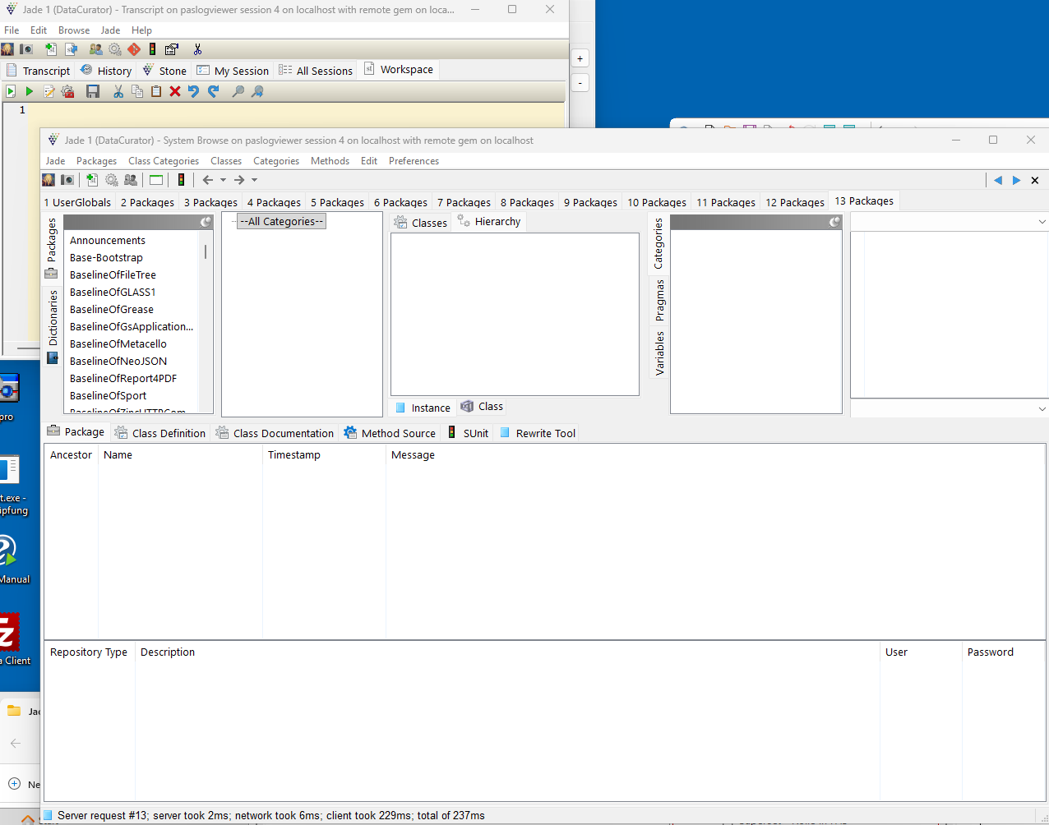Screen dimensions: 1049x825
Task: Expand the lower-right combo box chevron
Action: 1042,408
